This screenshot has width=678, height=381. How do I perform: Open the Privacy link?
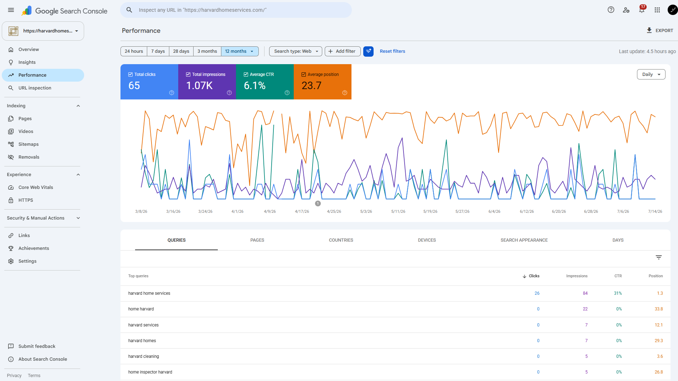pyautogui.click(x=14, y=376)
